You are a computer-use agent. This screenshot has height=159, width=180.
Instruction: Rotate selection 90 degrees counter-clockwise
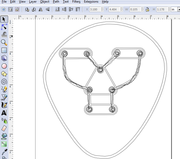tap(27, 9)
